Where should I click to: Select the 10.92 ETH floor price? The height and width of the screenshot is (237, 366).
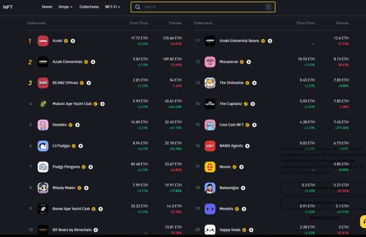click(306, 59)
